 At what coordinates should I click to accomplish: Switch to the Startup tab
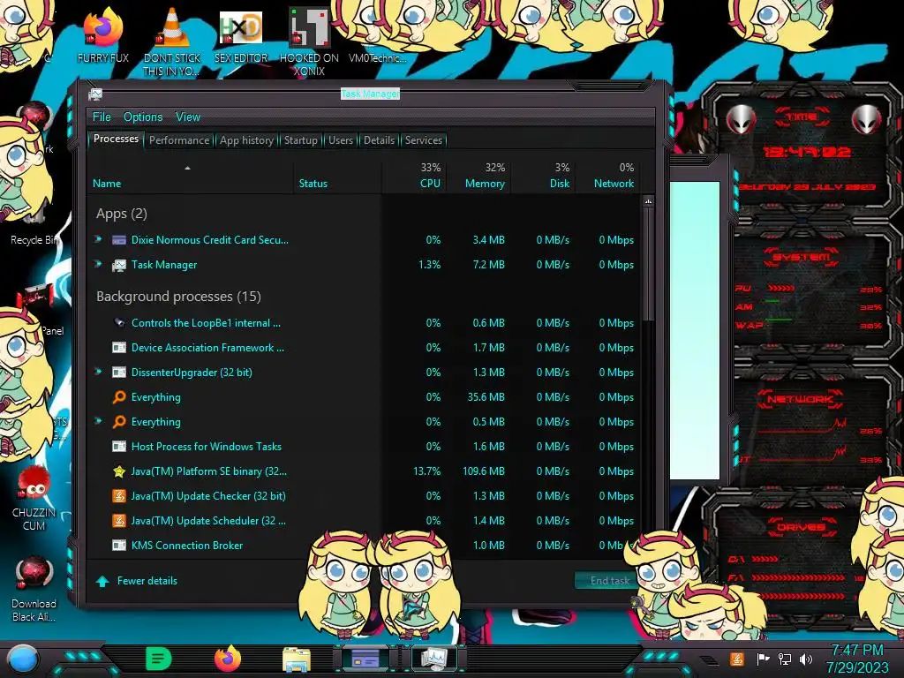300,140
